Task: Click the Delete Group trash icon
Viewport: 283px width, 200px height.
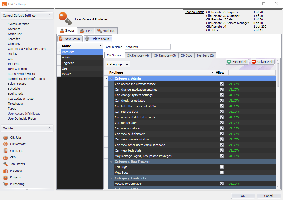Action: 87,39
